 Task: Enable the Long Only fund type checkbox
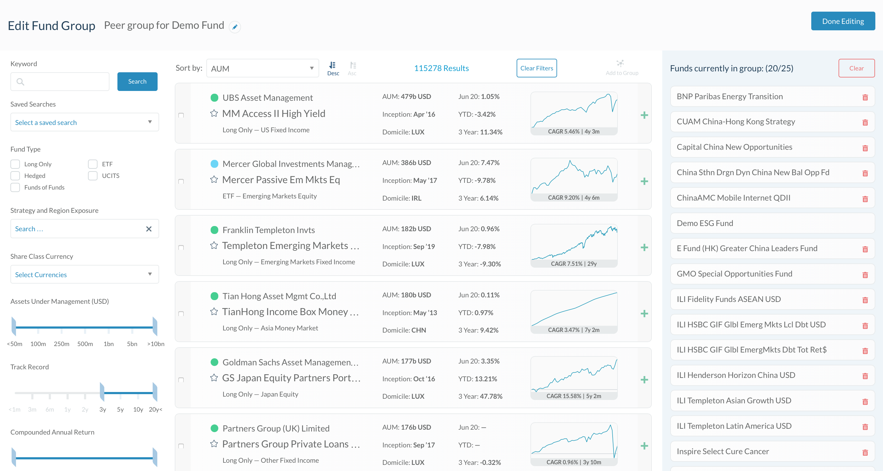coord(15,164)
